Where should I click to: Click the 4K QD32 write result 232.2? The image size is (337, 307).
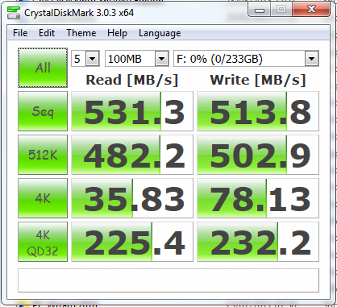click(x=258, y=242)
